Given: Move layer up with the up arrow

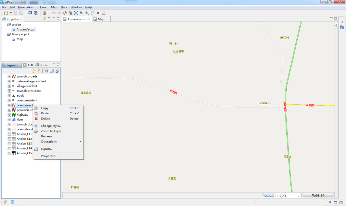Looking at the screenshot, I should 33,71.
